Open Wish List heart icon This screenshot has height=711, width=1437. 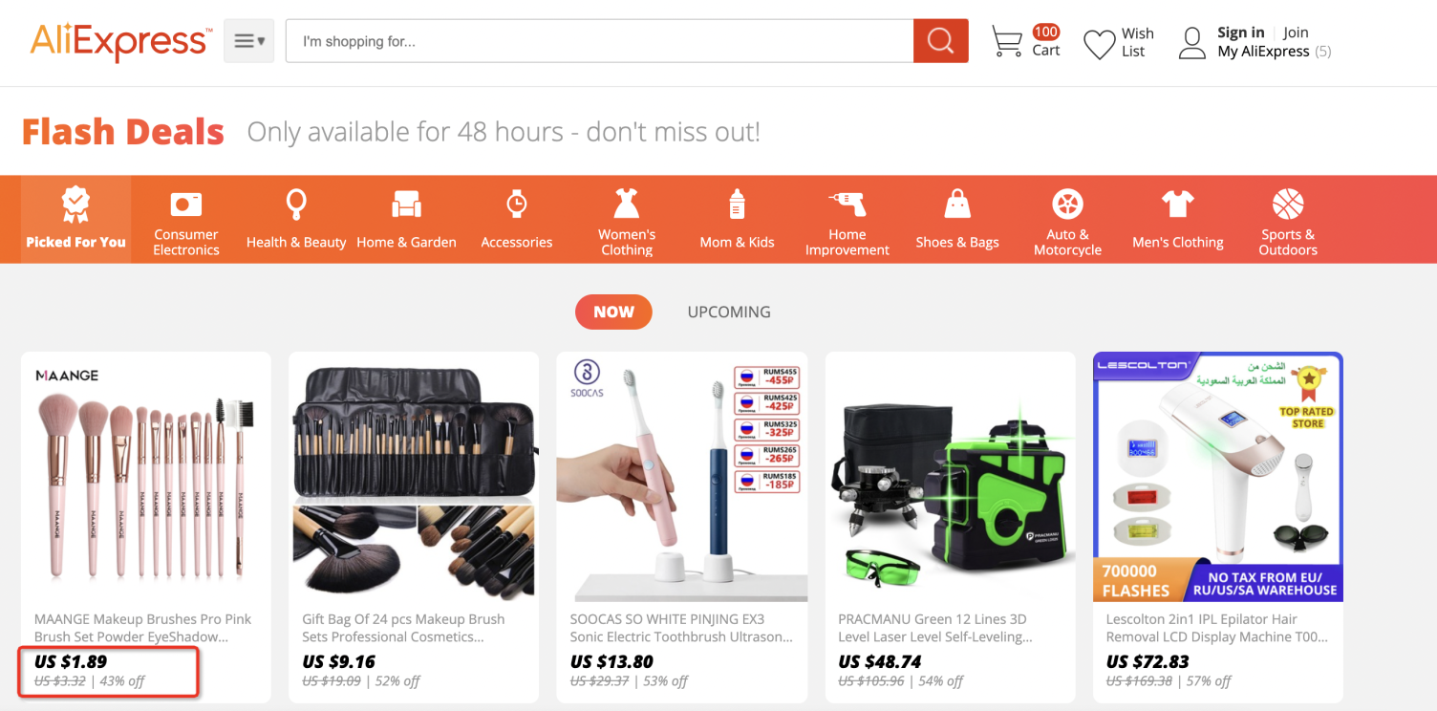tap(1099, 43)
